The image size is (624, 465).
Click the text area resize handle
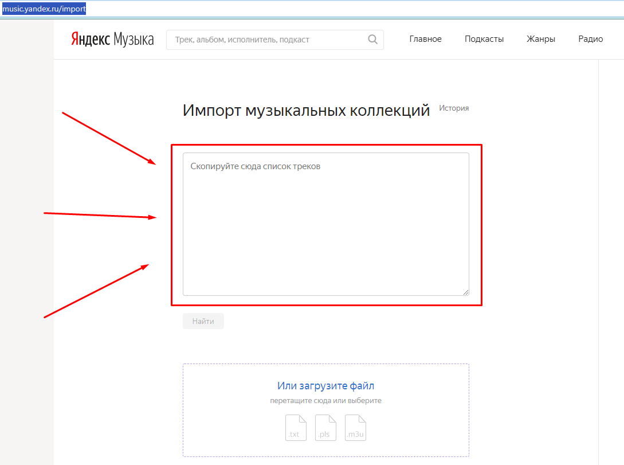tap(466, 292)
